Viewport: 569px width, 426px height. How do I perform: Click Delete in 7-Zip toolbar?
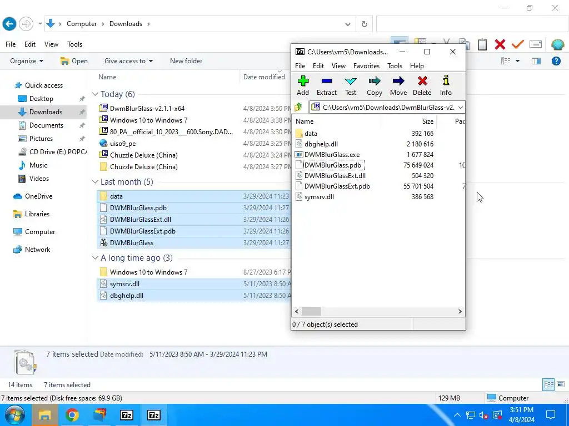(x=422, y=86)
